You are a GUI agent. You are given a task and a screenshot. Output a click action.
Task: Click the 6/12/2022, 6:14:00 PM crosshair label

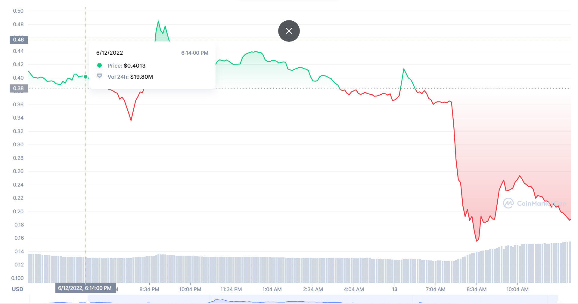[x=85, y=288]
